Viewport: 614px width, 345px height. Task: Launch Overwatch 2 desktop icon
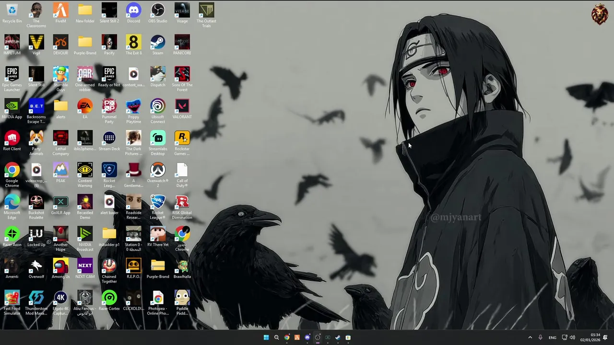tap(158, 175)
